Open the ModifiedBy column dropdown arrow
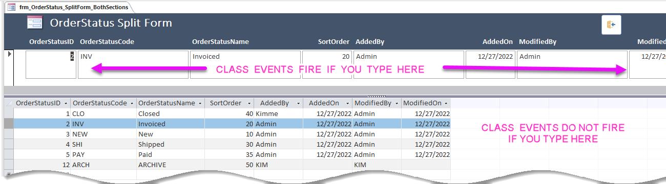The image size is (666, 184). [396, 103]
